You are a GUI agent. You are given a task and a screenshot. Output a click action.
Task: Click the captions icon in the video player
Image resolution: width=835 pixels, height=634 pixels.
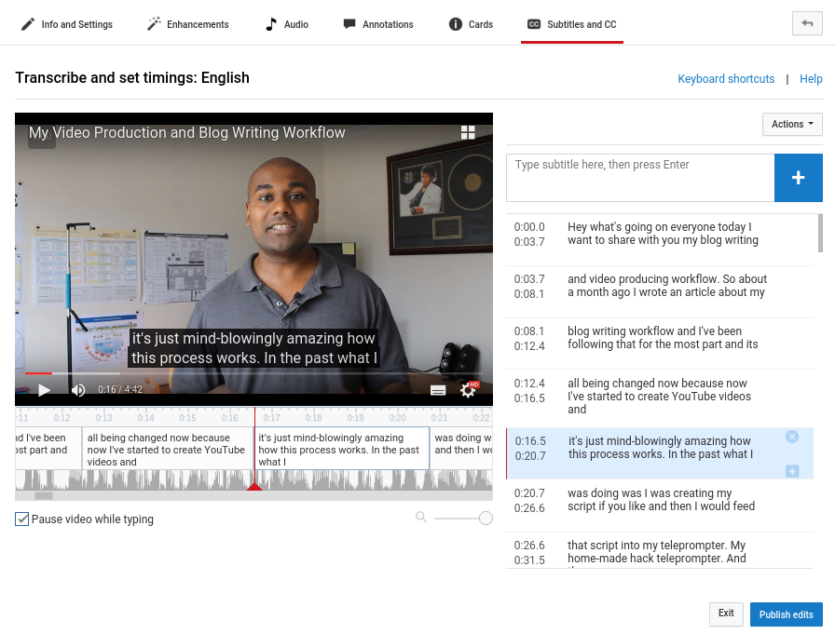pyautogui.click(x=438, y=389)
